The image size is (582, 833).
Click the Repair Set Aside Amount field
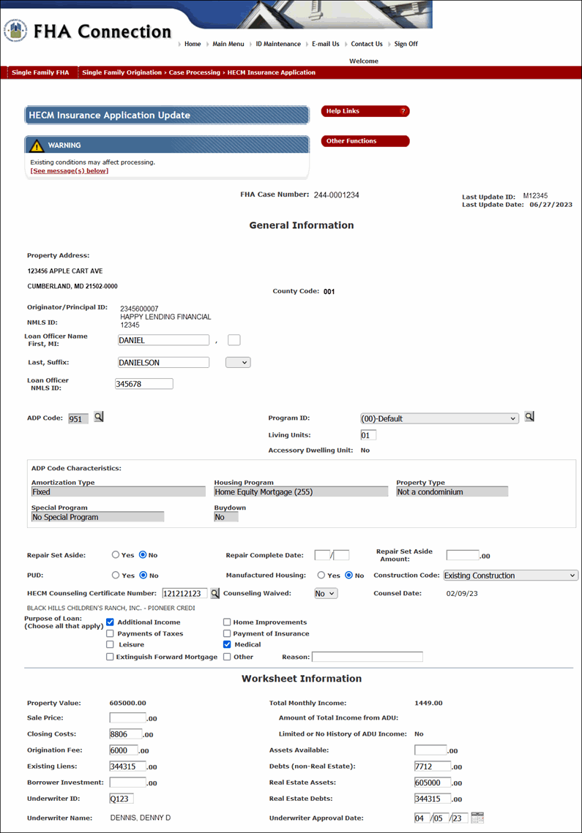point(463,555)
